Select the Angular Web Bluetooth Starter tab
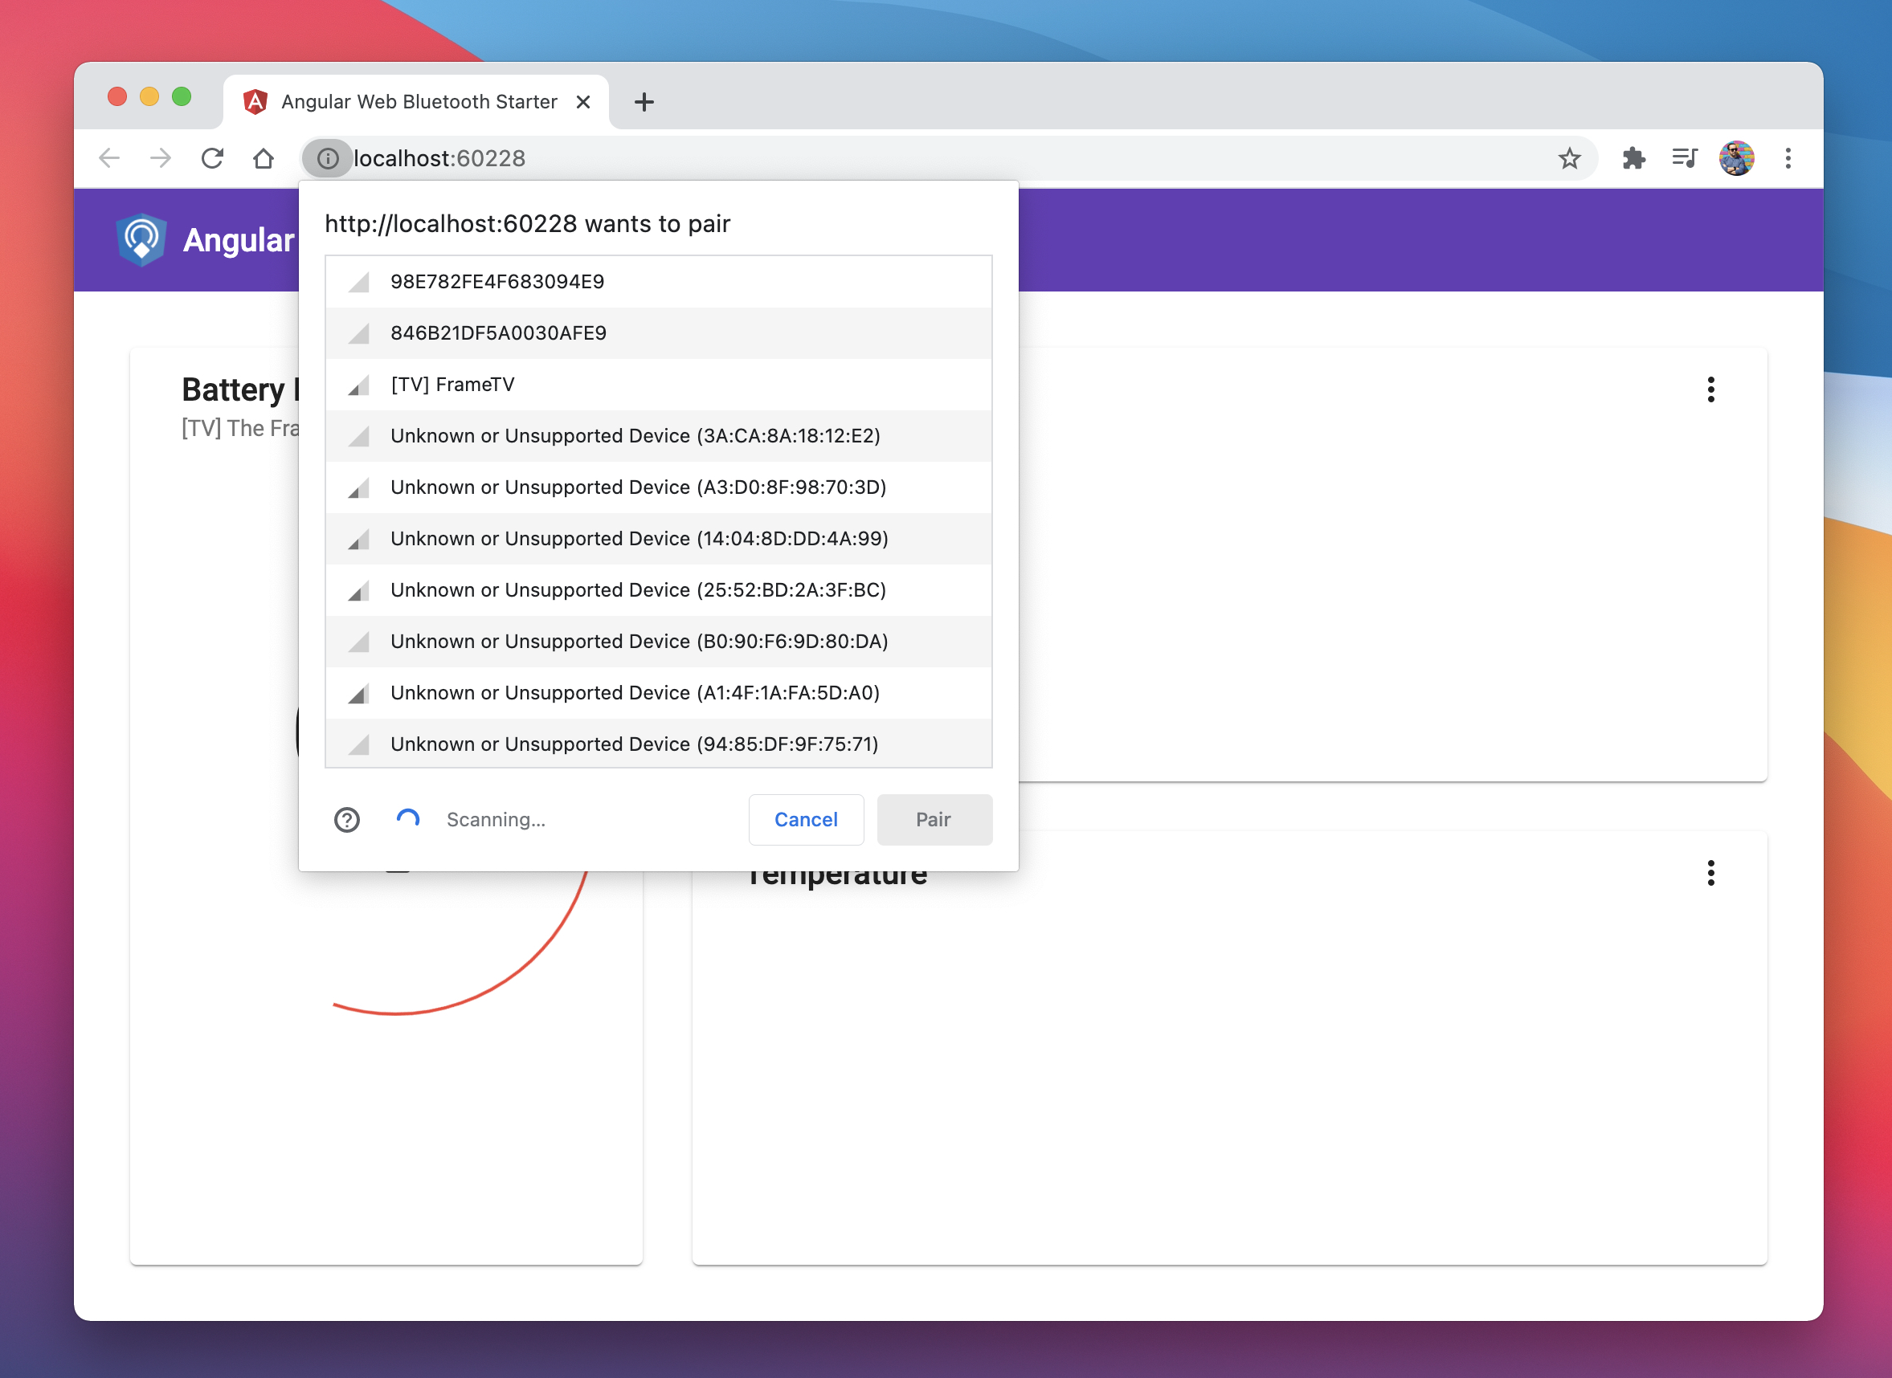 pos(417,102)
